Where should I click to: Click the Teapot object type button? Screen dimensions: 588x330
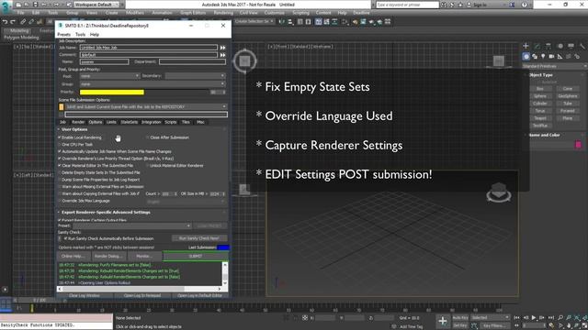(540, 118)
